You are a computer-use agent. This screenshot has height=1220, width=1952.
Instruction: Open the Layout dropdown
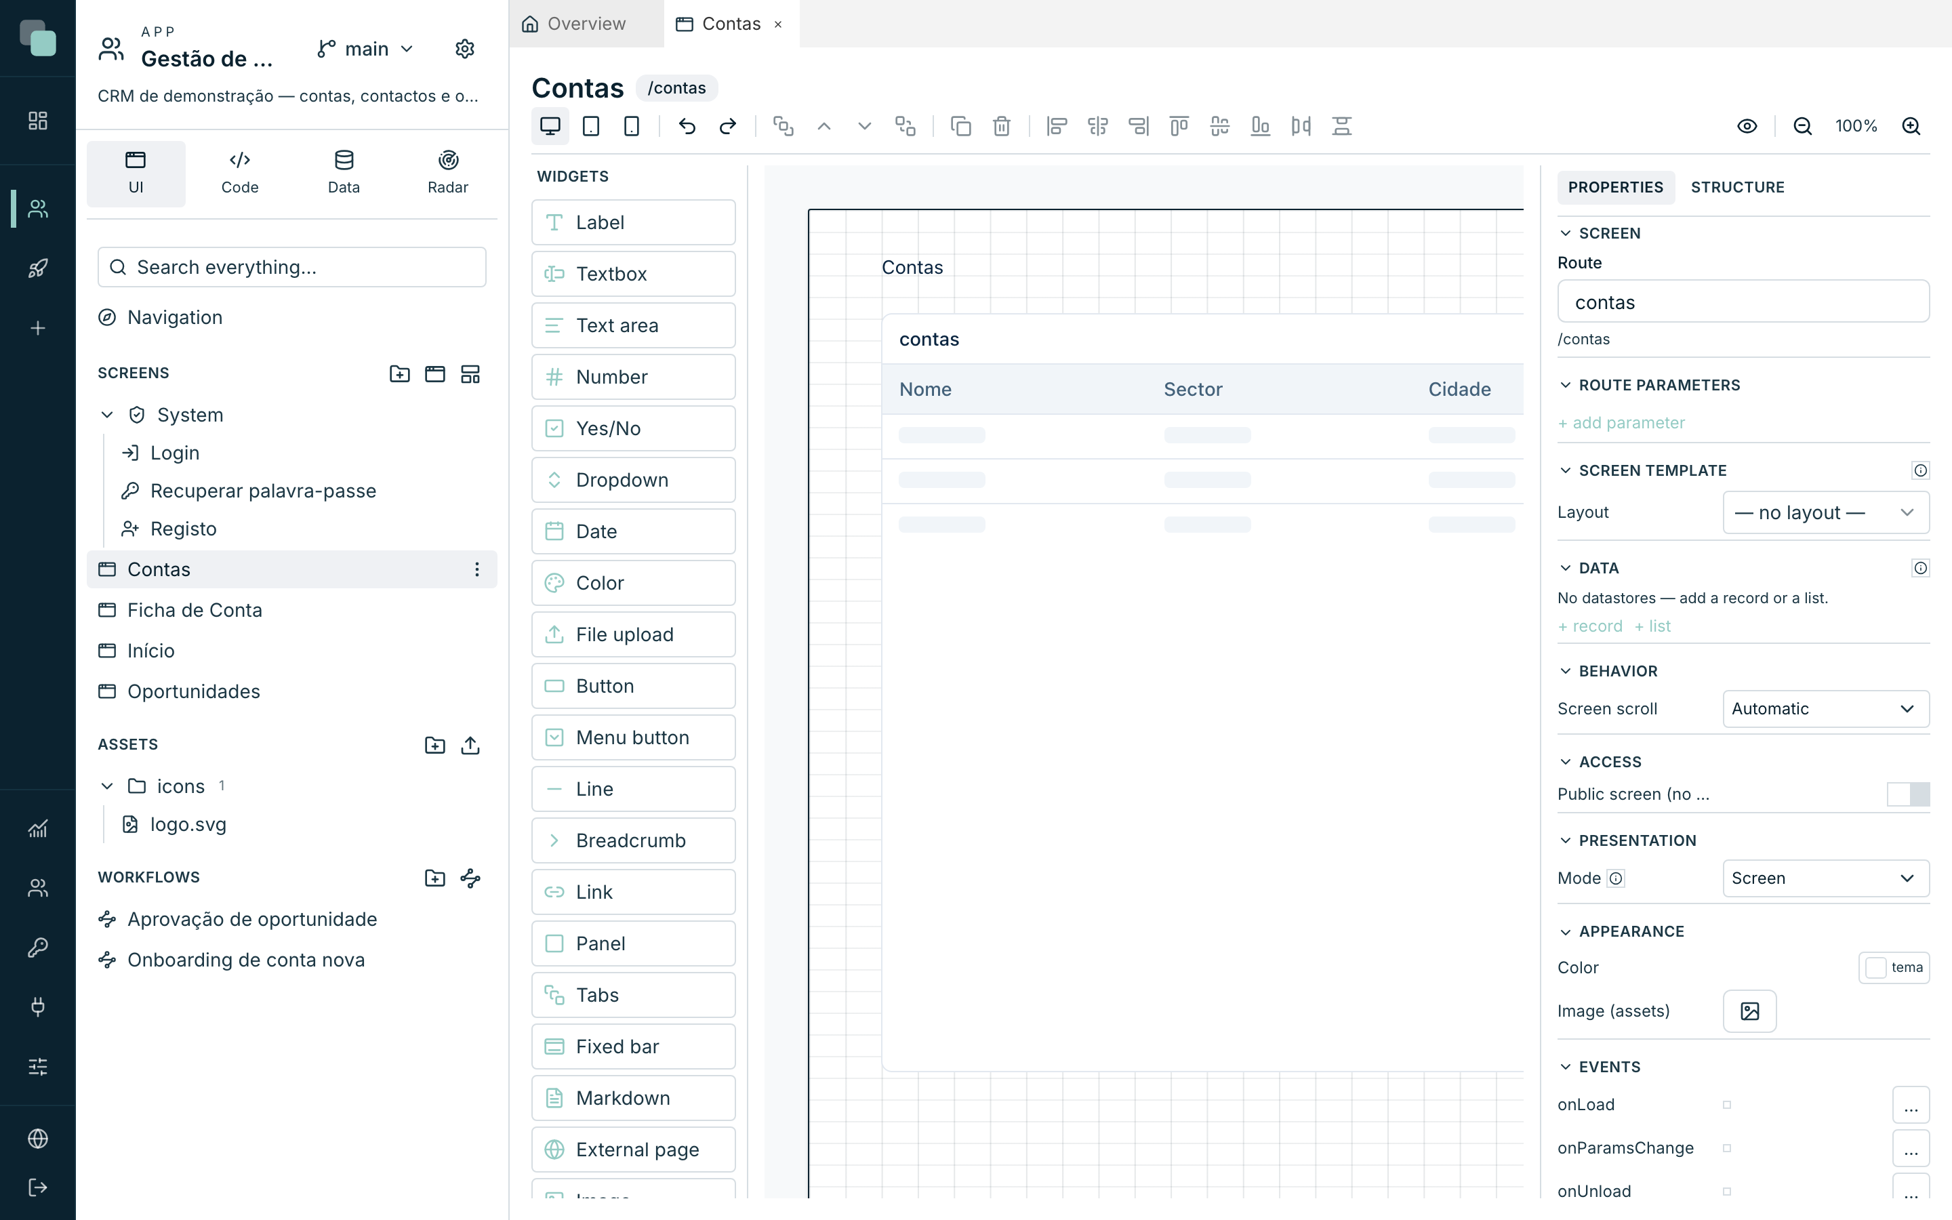[x=1826, y=512]
